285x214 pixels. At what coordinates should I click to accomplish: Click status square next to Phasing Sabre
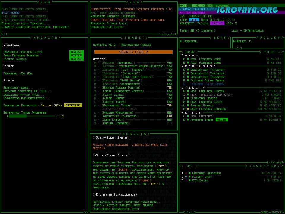point(188,120)
